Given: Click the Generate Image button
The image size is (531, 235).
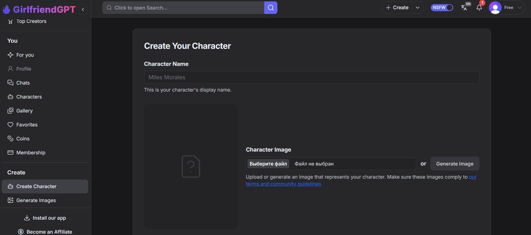Looking at the screenshot, I should [x=455, y=164].
